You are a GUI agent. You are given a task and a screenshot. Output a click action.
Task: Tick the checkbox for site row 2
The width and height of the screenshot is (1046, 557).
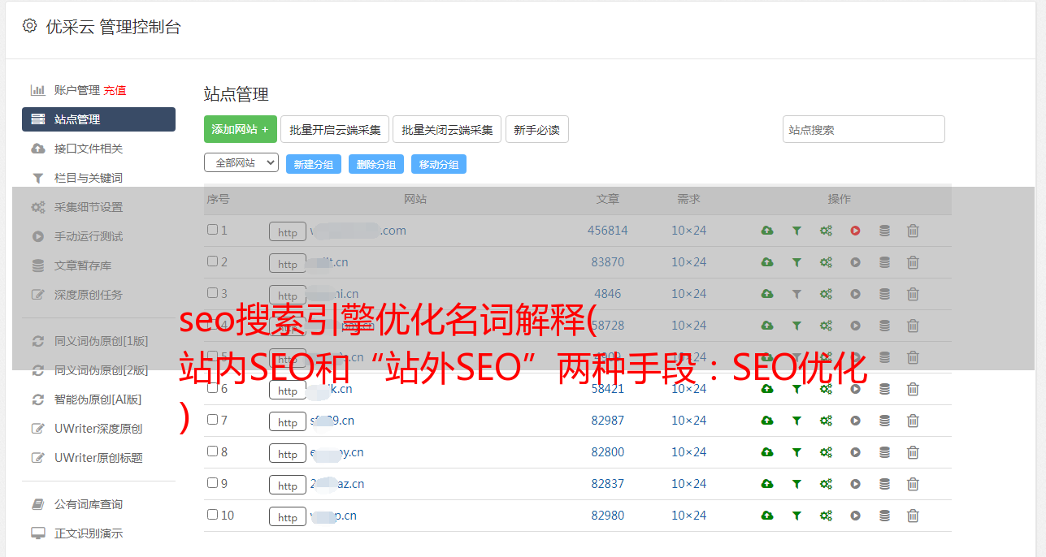tap(212, 261)
